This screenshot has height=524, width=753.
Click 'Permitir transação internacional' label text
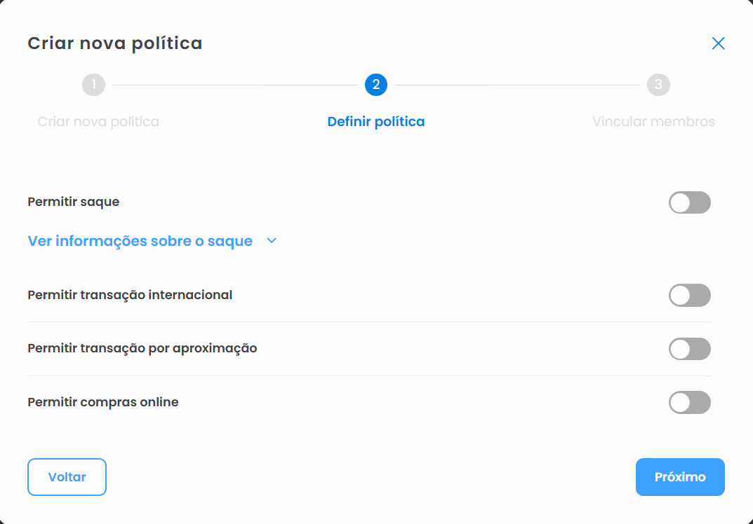[130, 295]
